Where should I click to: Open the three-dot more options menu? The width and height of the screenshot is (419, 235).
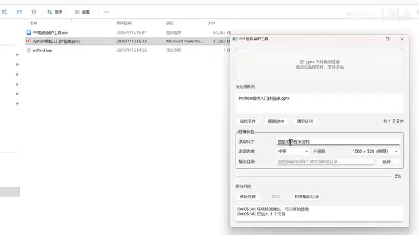point(106,12)
